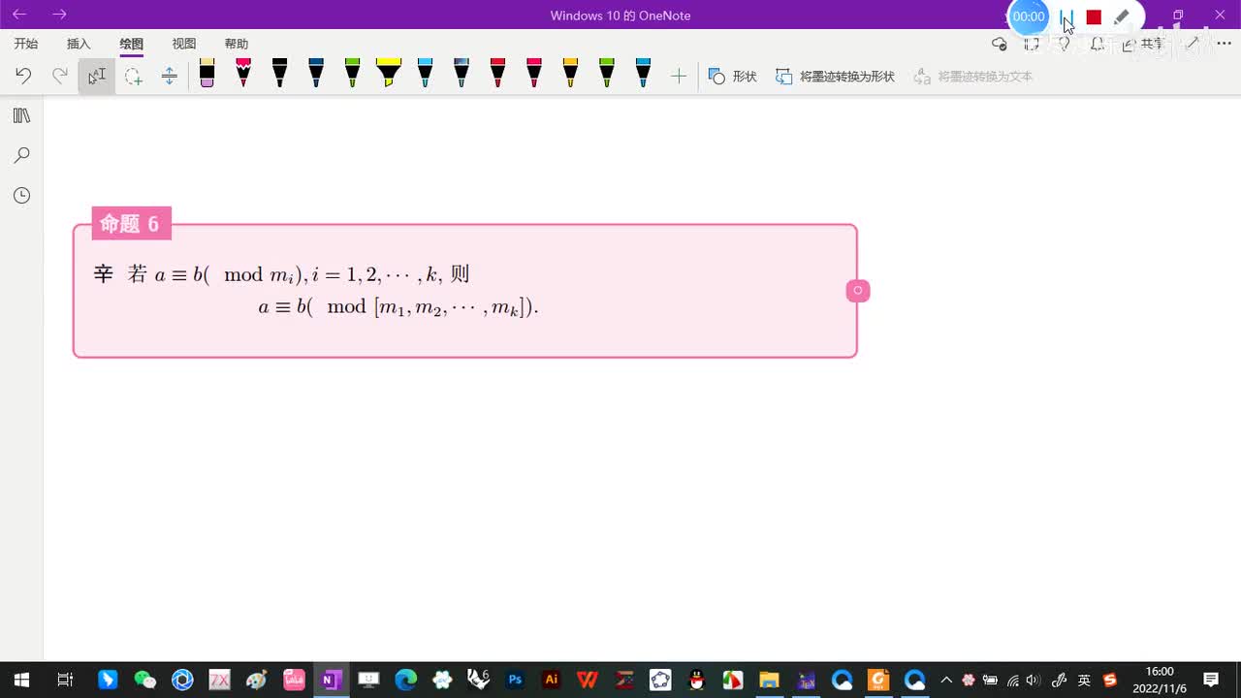Open the notebooks navigation panel

tap(21, 115)
